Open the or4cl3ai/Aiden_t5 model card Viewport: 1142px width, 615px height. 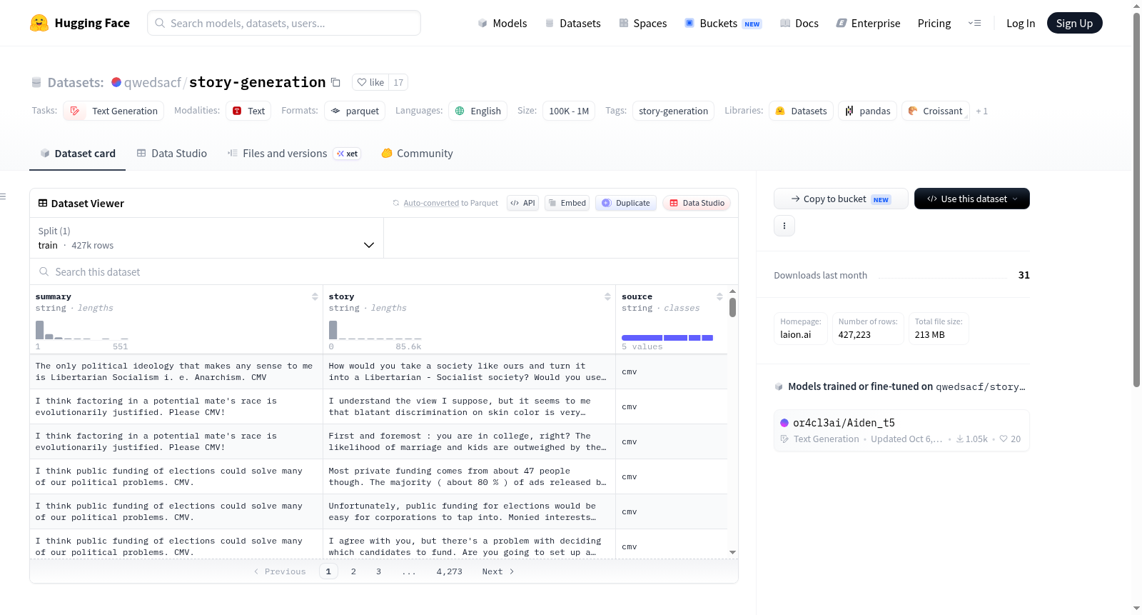coord(901,430)
